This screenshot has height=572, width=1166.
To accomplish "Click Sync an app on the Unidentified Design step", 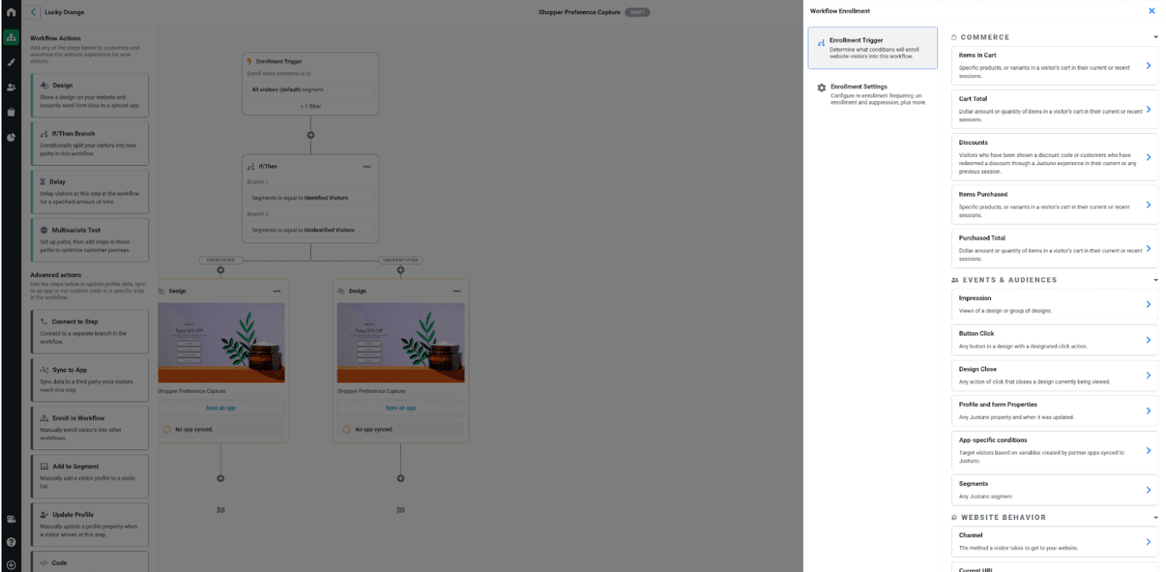I will click(x=401, y=408).
